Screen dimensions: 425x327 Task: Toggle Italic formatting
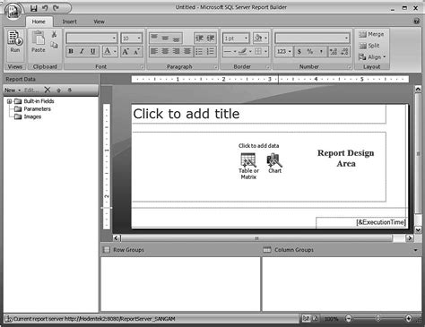[x=82, y=52]
